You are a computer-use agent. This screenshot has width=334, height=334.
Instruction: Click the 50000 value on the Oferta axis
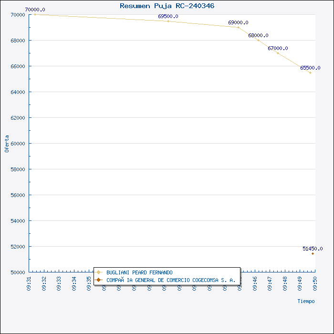tap(17, 272)
